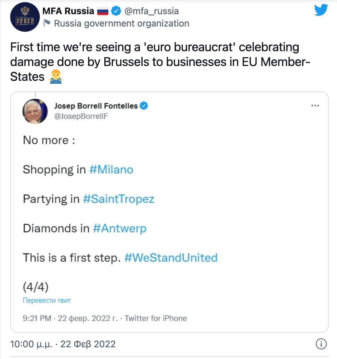Click Перевести твит translate link
Viewport: 337px width, 359px height.
pyautogui.click(x=47, y=300)
